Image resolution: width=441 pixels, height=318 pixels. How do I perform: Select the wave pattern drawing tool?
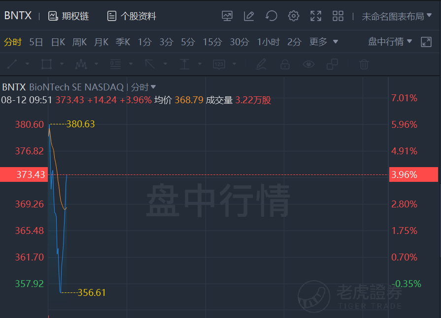81,64
